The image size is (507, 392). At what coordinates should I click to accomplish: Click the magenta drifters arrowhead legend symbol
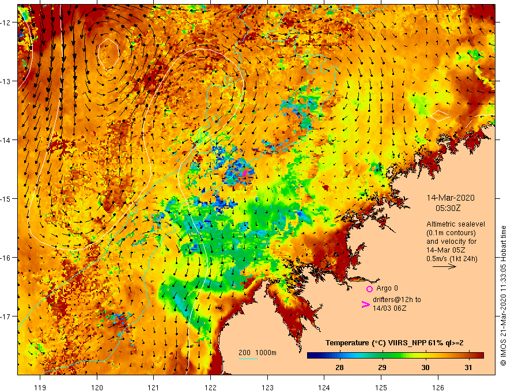pyautogui.click(x=366, y=304)
